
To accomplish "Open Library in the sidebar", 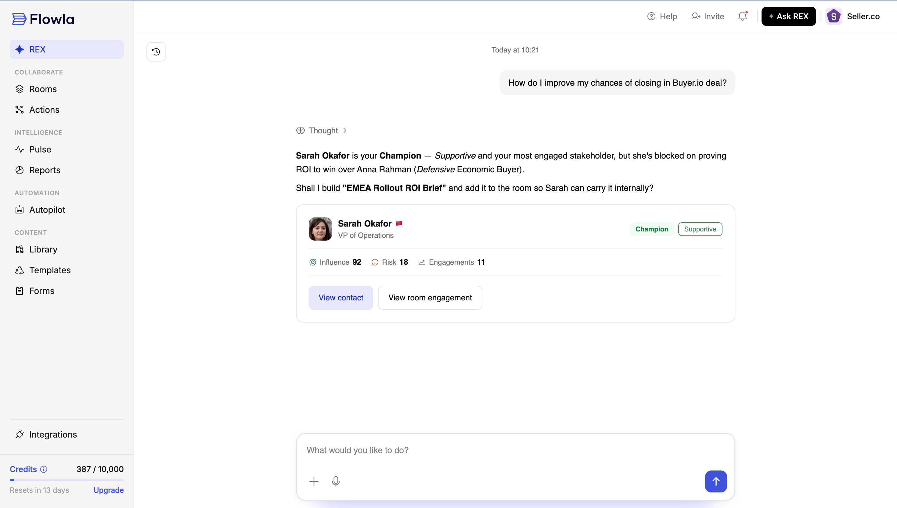I will coord(67,249).
